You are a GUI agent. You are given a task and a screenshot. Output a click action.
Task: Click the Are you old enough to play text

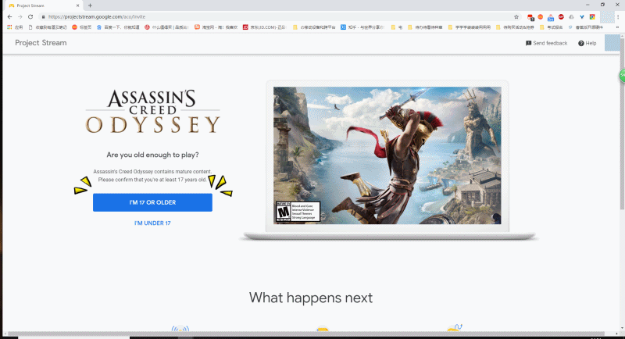pos(152,155)
